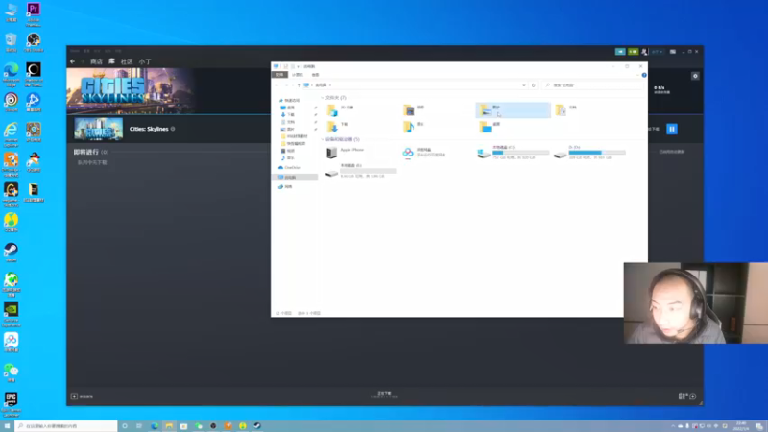
Task: Open the Epic Games Launcher desktop shortcut
Action: click(11, 404)
